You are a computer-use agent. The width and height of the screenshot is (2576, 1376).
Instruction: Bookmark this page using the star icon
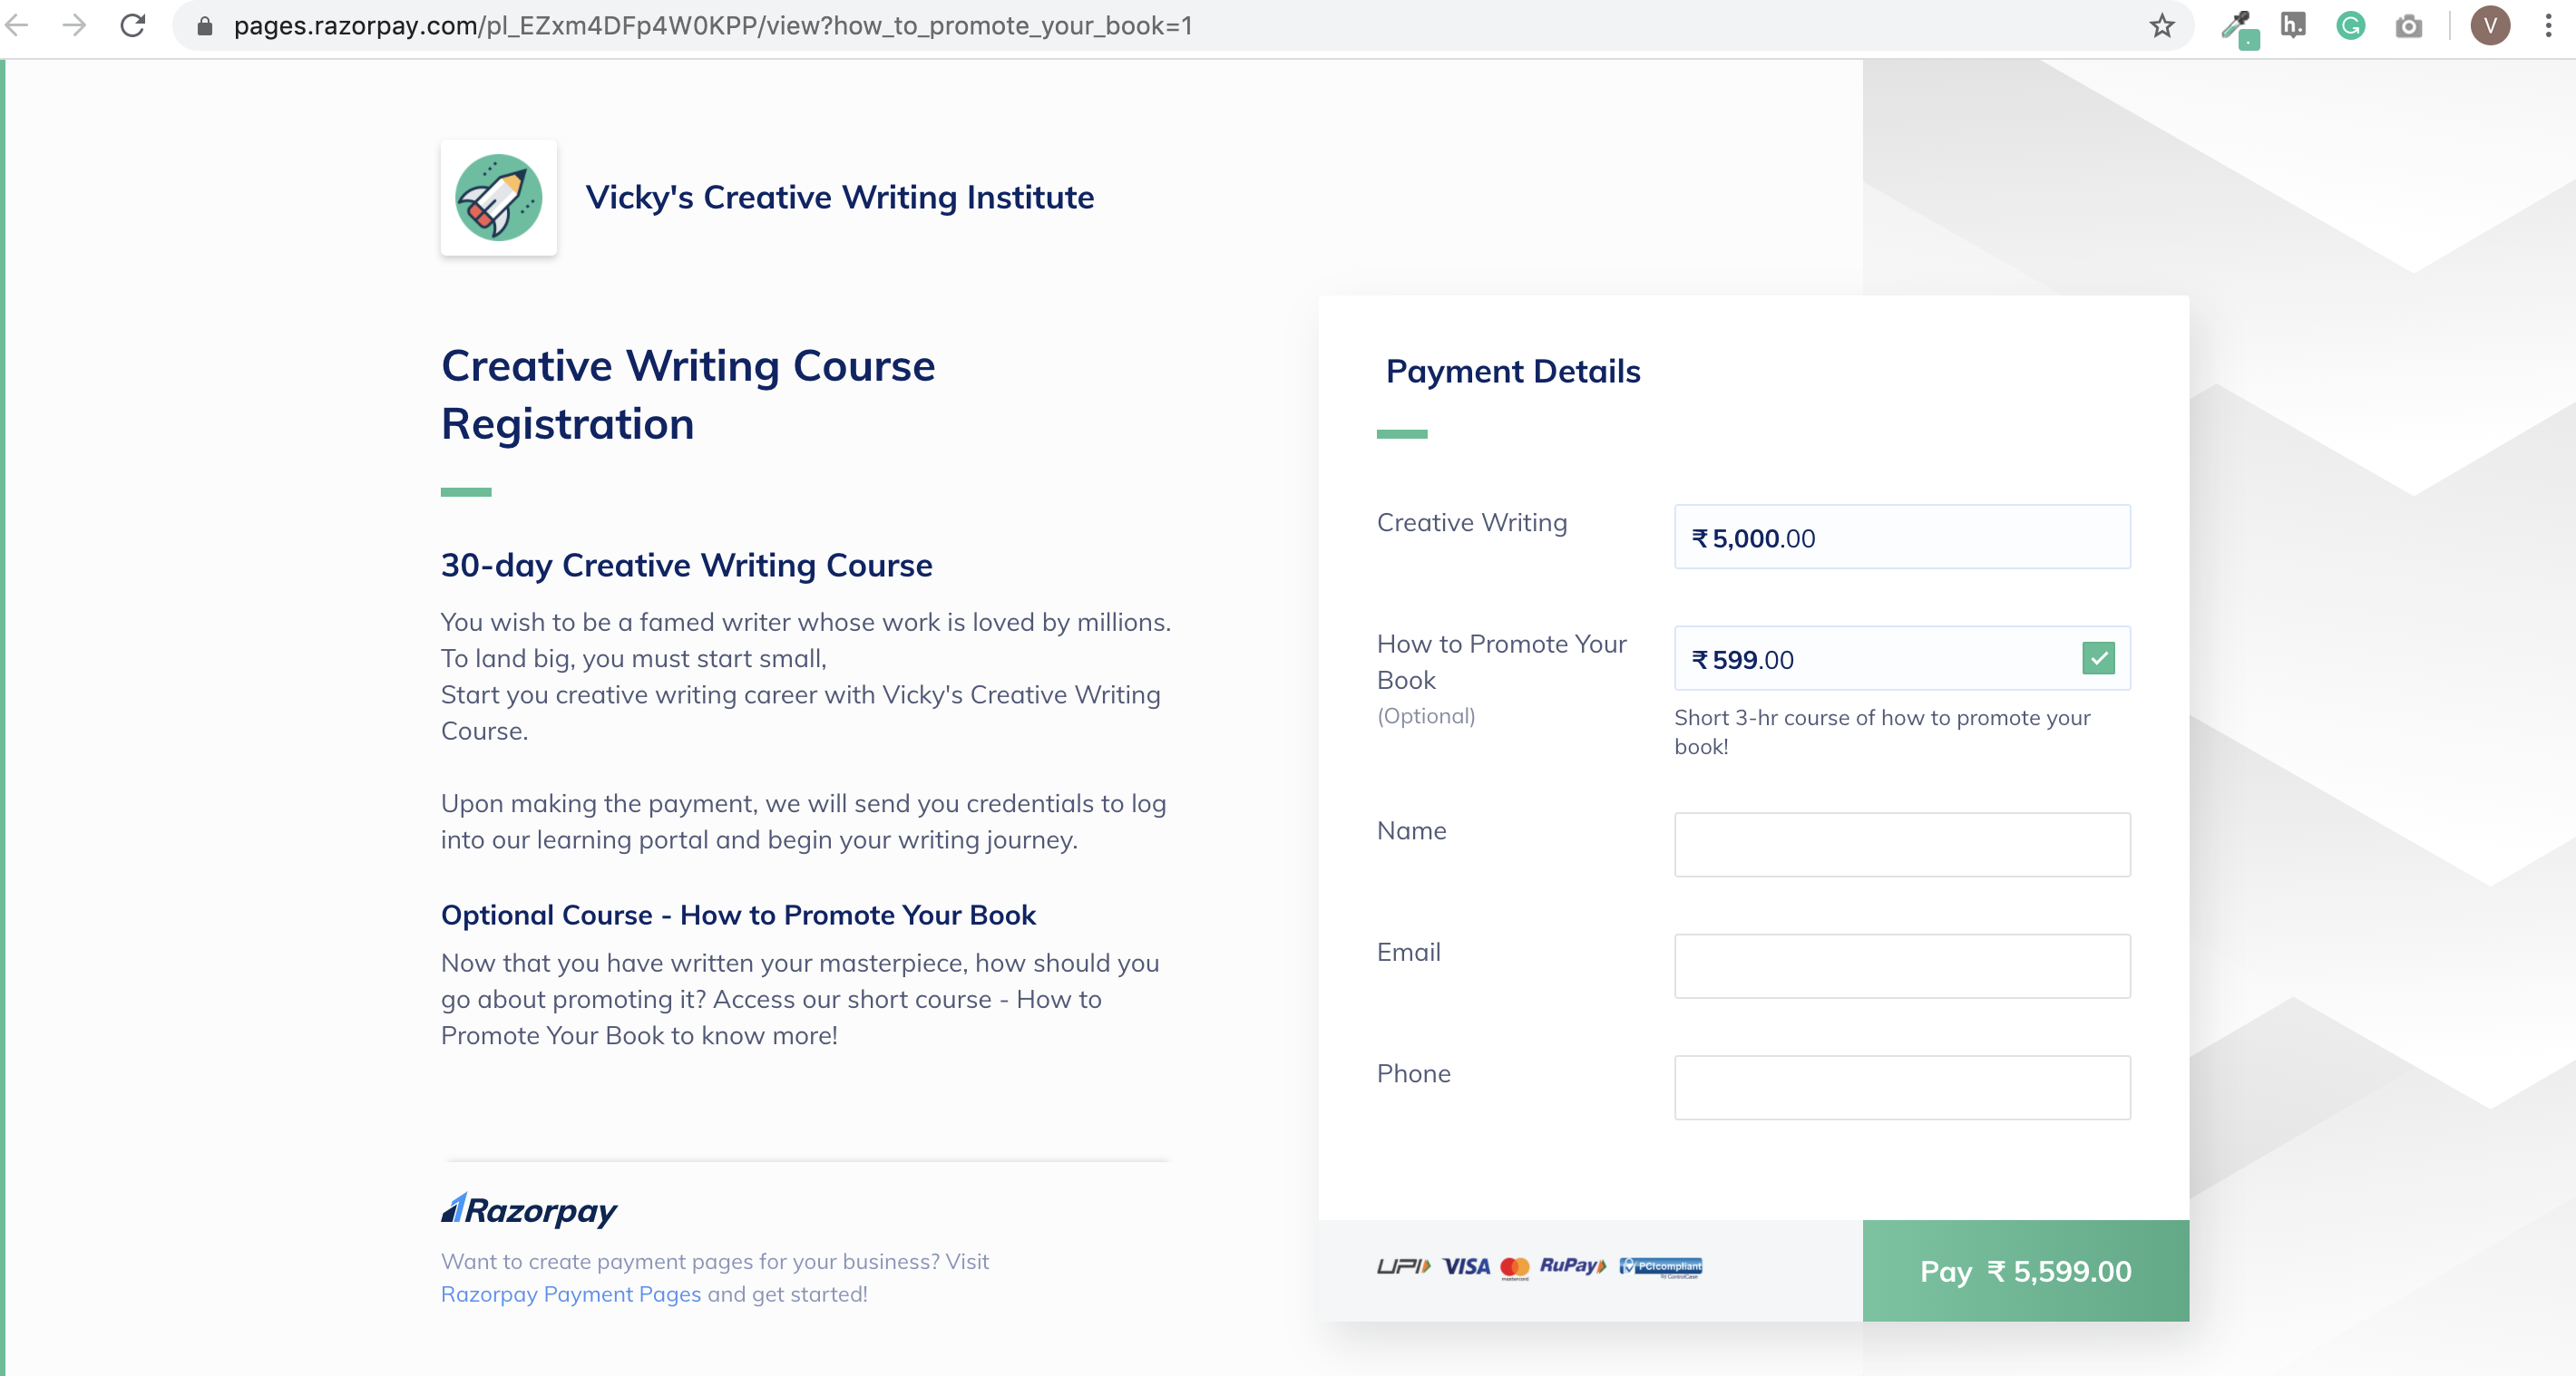click(2160, 26)
